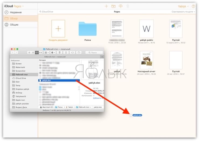Screen dimensions: 199x141
Task: Click the greyed trash icon in iCloud toolbar
Action: (128, 6)
